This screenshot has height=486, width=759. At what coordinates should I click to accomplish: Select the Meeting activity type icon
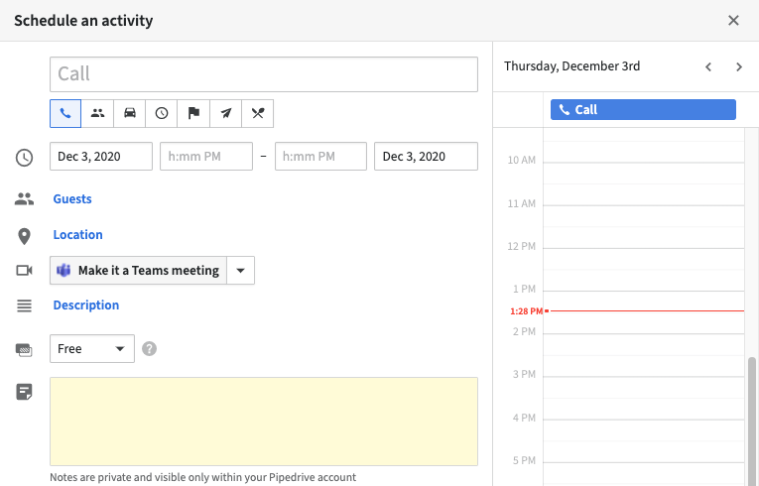[98, 113]
